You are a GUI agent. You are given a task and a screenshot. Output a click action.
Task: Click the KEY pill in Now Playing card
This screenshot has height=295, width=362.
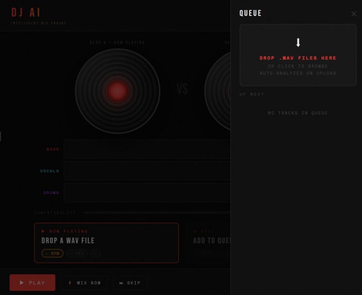[x=77, y=253]
